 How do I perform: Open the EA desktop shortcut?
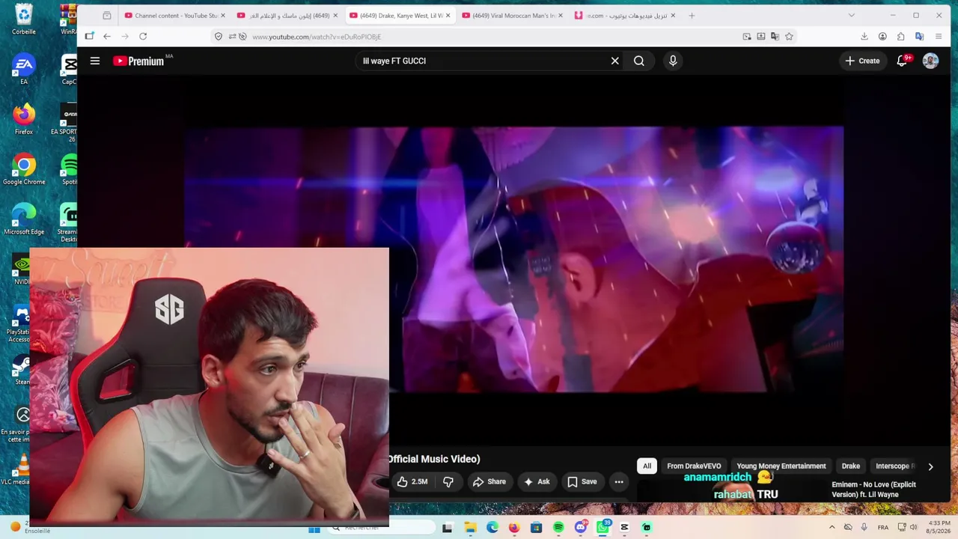pos(24,70)
